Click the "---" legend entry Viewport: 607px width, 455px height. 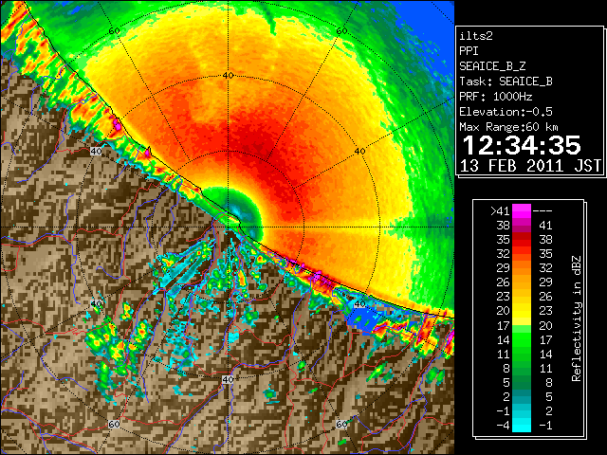click(543, 210)
